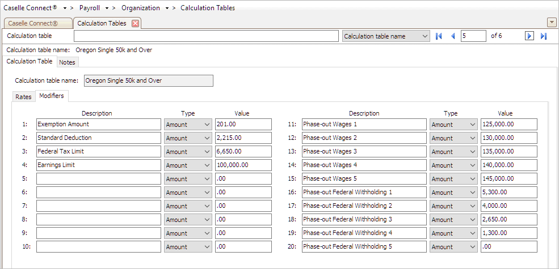Go to the previous calculation table record
Viewport: 559px width, 269px height.
click(x=452, y=36)
